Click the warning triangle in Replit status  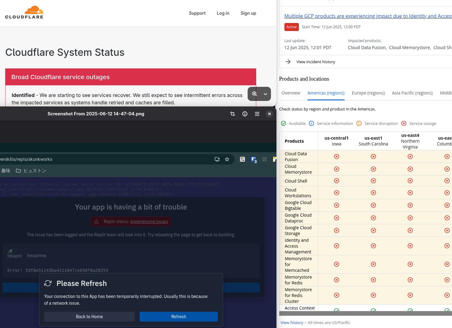[96, 221]
